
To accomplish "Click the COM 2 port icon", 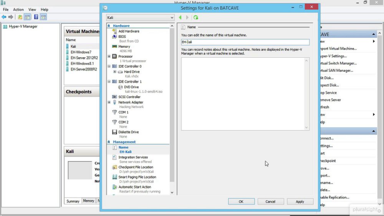I will pyautogui.click(x=114, y=122).
